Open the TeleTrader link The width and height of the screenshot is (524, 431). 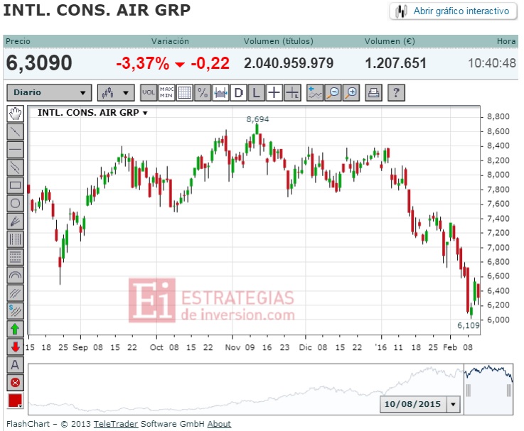pyautogui.click(x=116, y=424)
